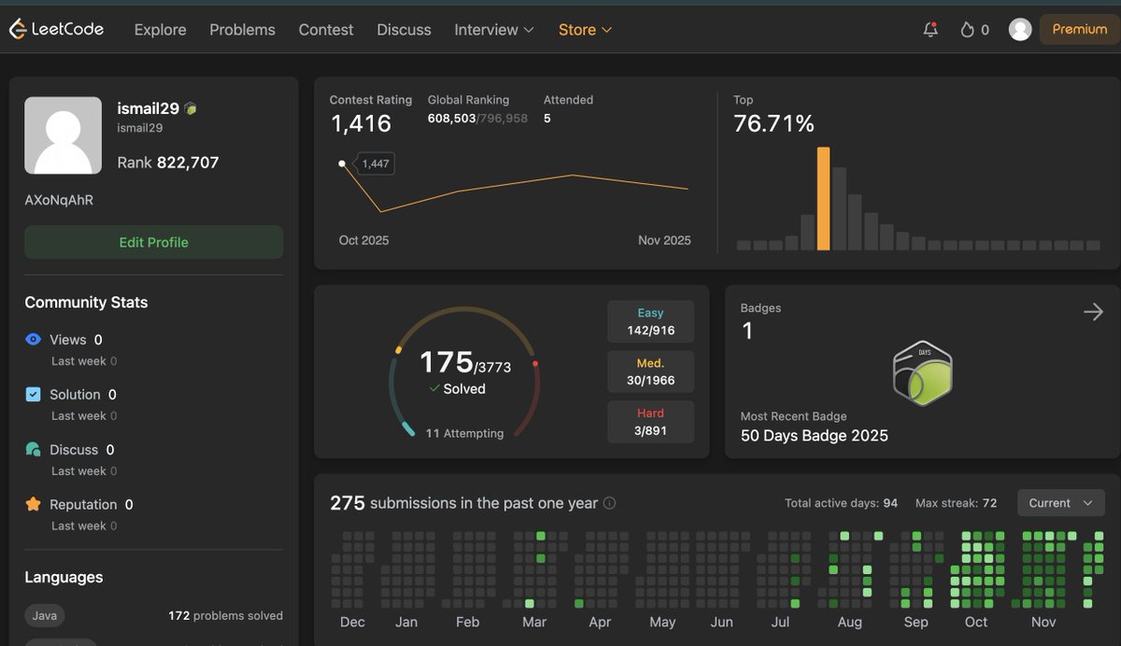The width and height of the screenshot is (1121, 646).
Task: Click the Community Stats heading
Action: (86, 302)
